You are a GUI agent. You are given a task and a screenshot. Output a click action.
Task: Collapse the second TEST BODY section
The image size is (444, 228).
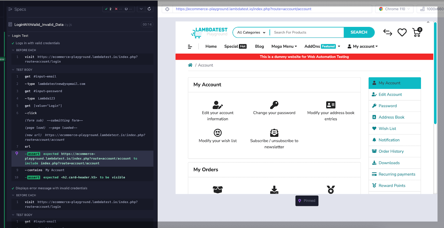point(13,215)
